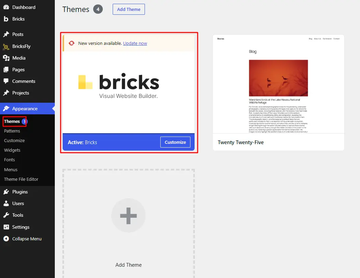Click the red update-available refresh icon
The image size is (360, 278).
[71, 43]
